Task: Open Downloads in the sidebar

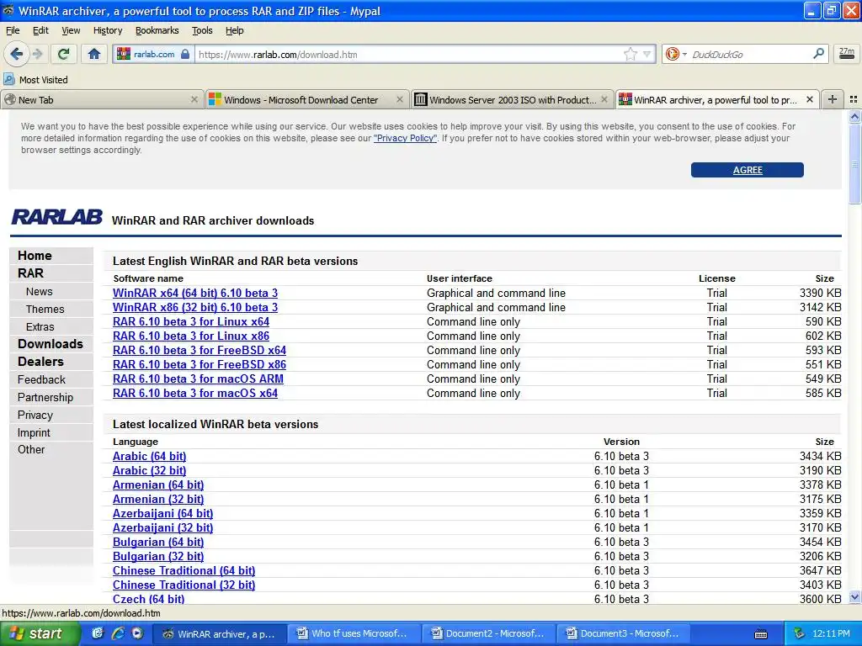Action: coord(50,344)
